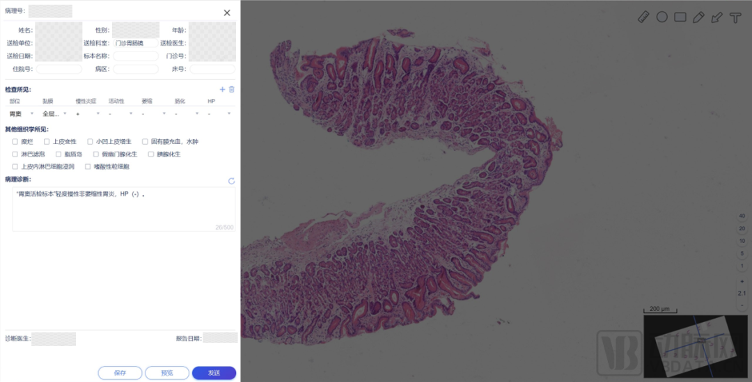Switch magnification to 10x
The height and width of the screenshot is (382, 752).
pos(742,241)
